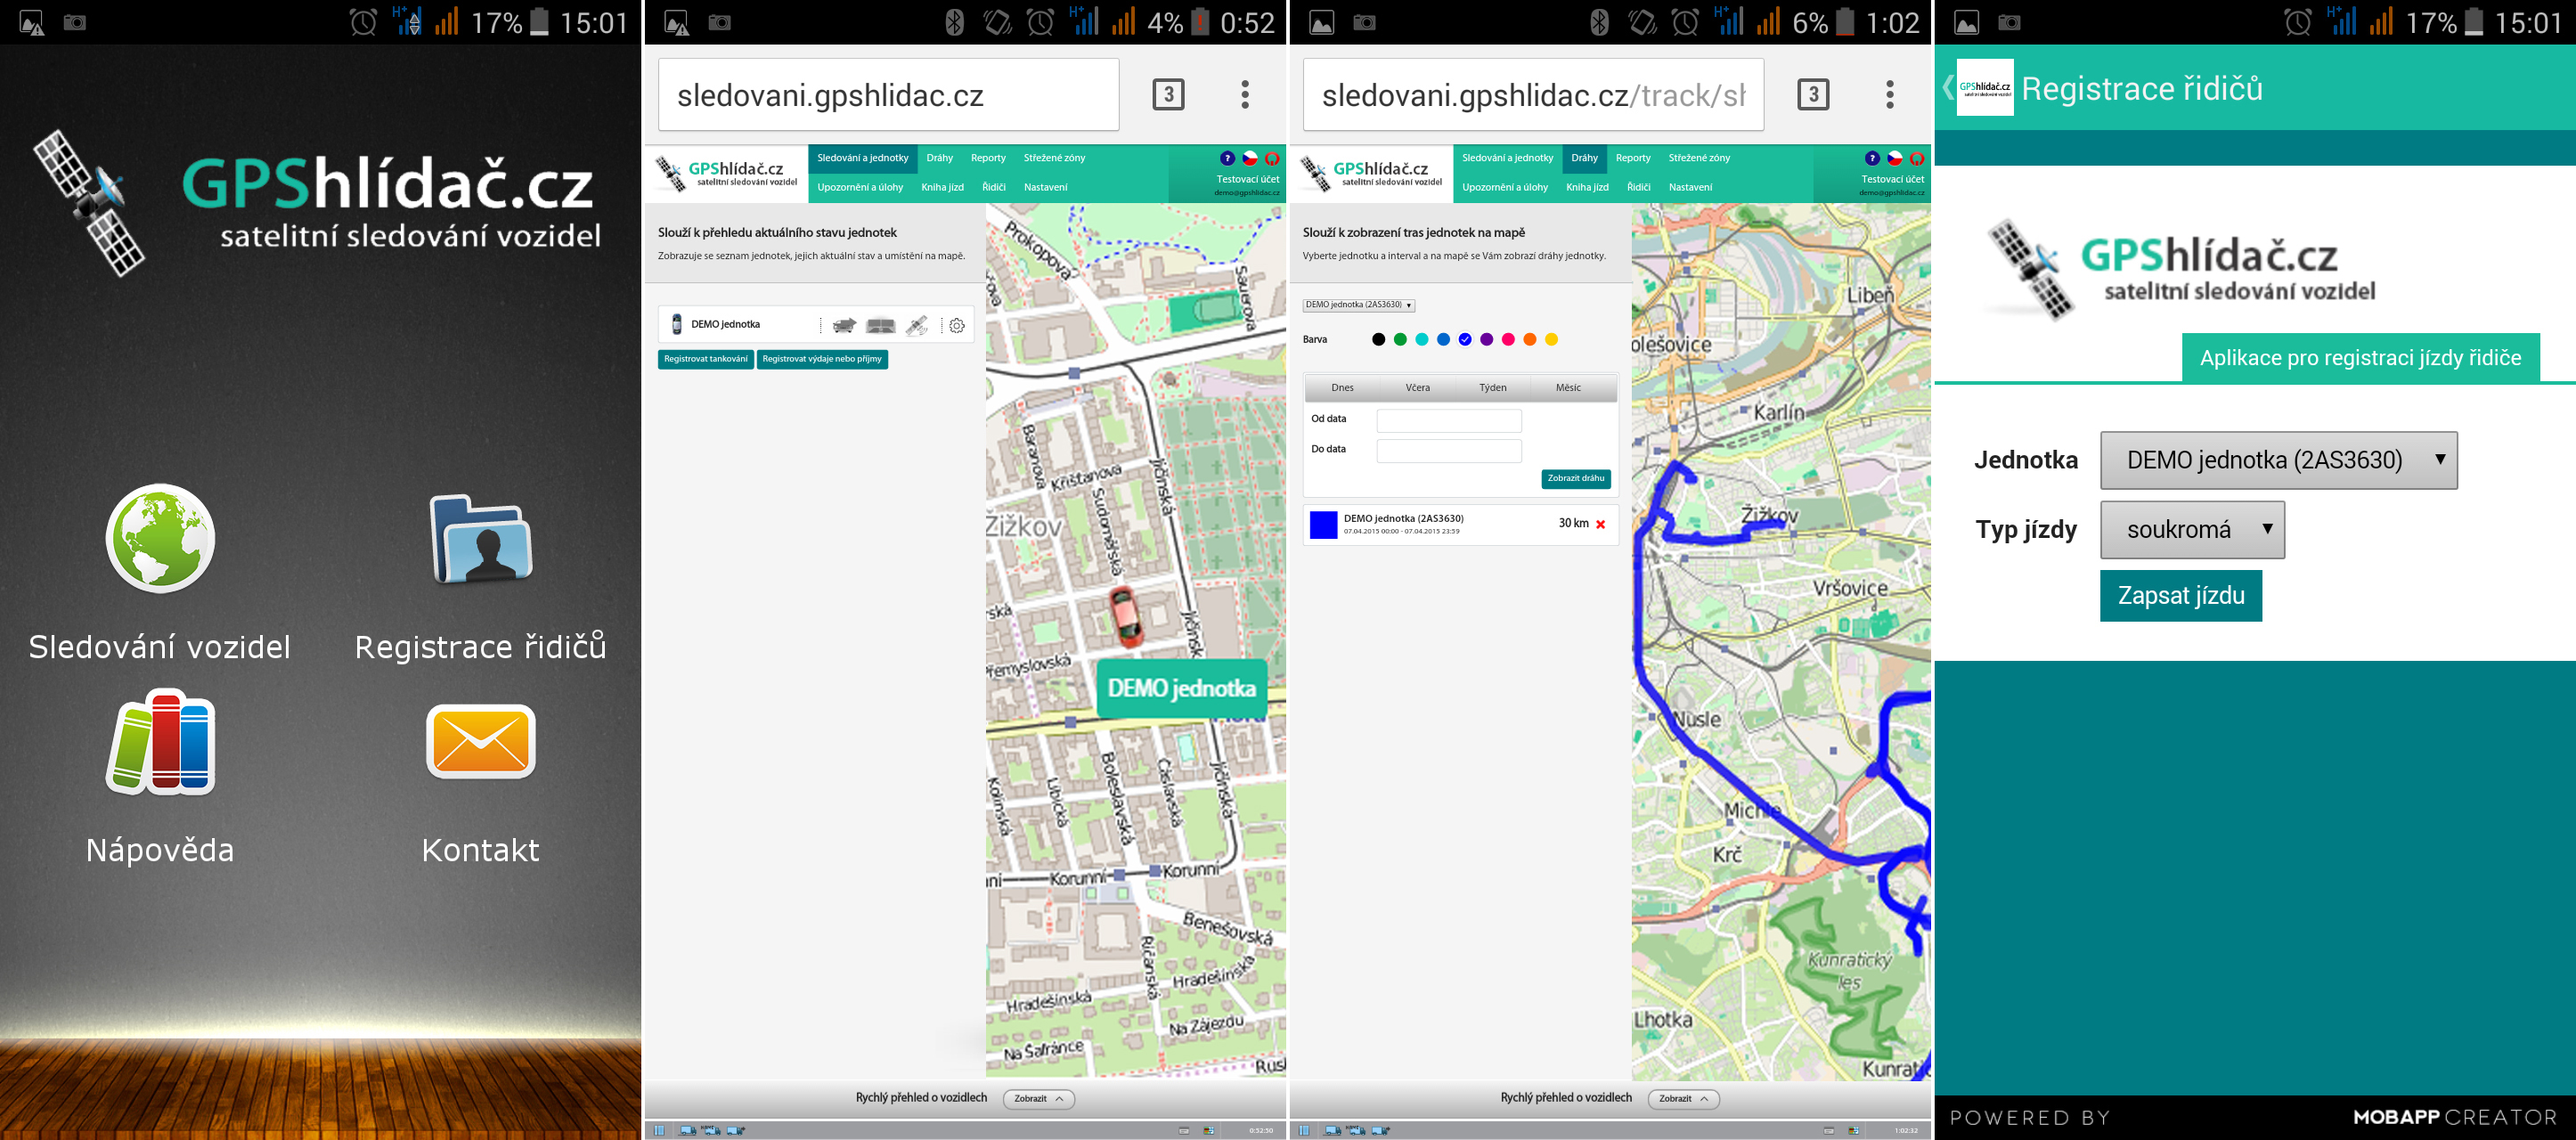The height and width of the screenshot is (1140, 2576).
Task: Click the small car icon beside DEMO jednotka name
Action: point(676,324)
